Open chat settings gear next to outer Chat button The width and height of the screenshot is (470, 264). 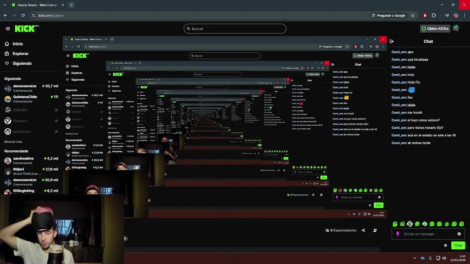tap(445, 245)
